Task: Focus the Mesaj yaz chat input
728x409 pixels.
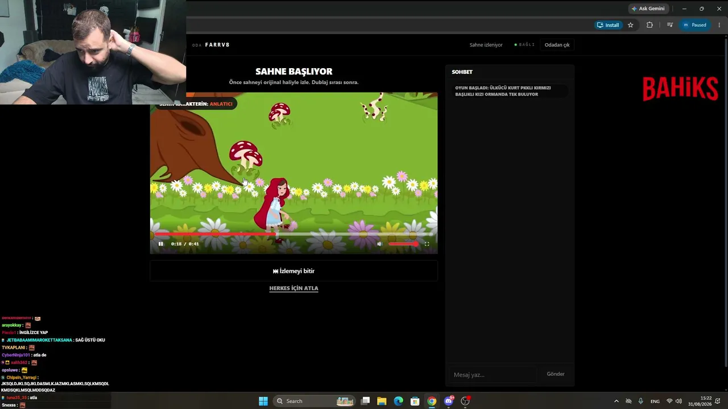Action: tap(494, 374)
